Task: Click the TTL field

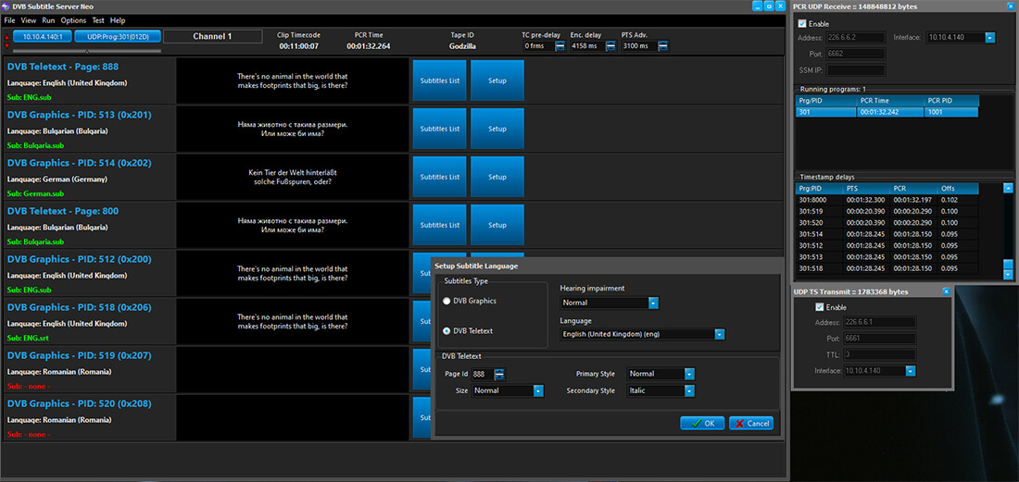Action: click(879, 354)
